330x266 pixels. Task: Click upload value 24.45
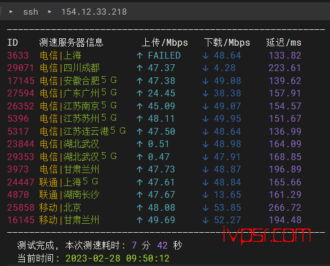pyautogui.click(x=162, y=94)
